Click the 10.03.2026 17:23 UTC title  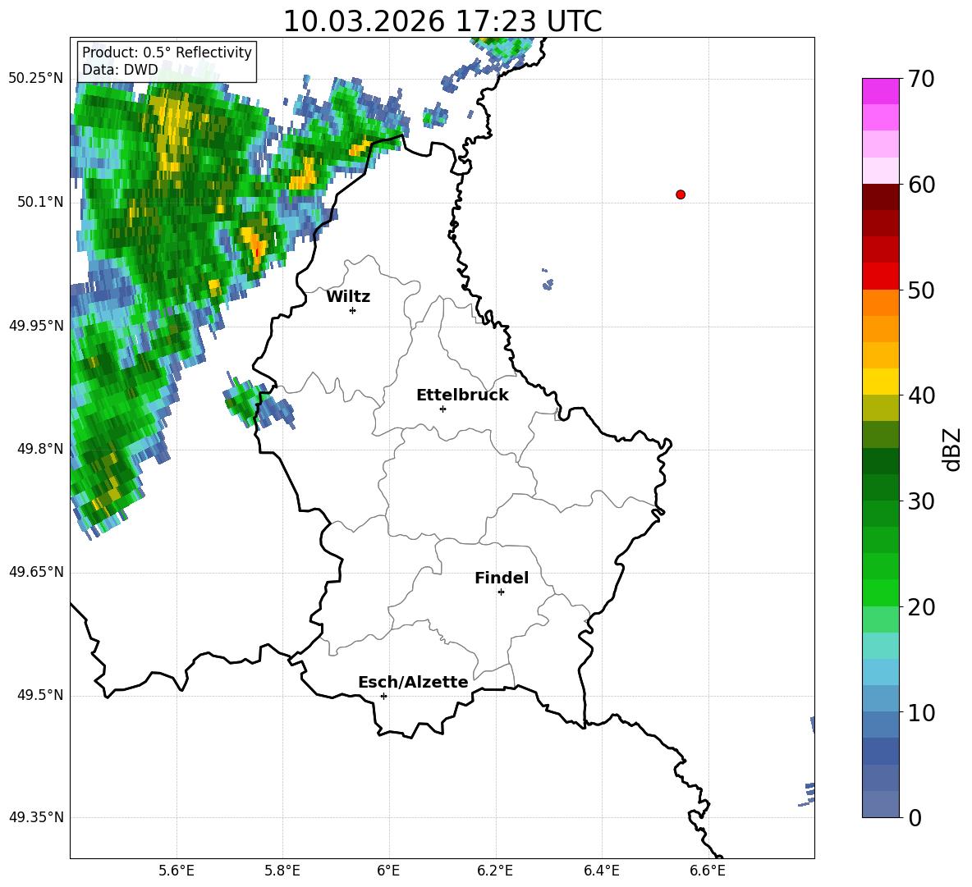click(x=442, y=21)
